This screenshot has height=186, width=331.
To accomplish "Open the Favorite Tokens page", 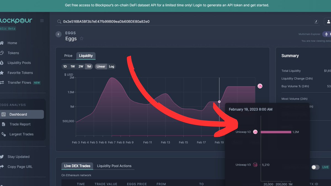I will (x=20, y=73).
